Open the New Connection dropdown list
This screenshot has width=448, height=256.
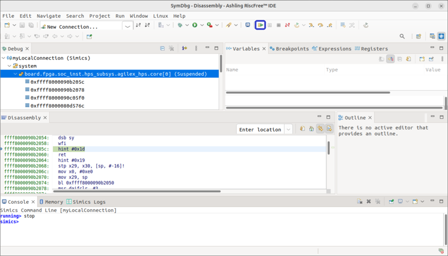[x=127, y=27]
